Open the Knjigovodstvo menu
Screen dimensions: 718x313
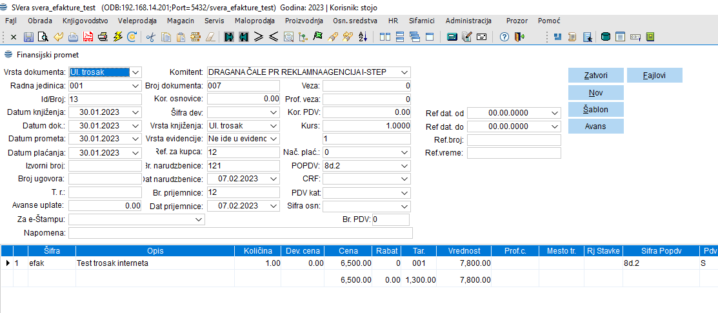tap(85, 21)
